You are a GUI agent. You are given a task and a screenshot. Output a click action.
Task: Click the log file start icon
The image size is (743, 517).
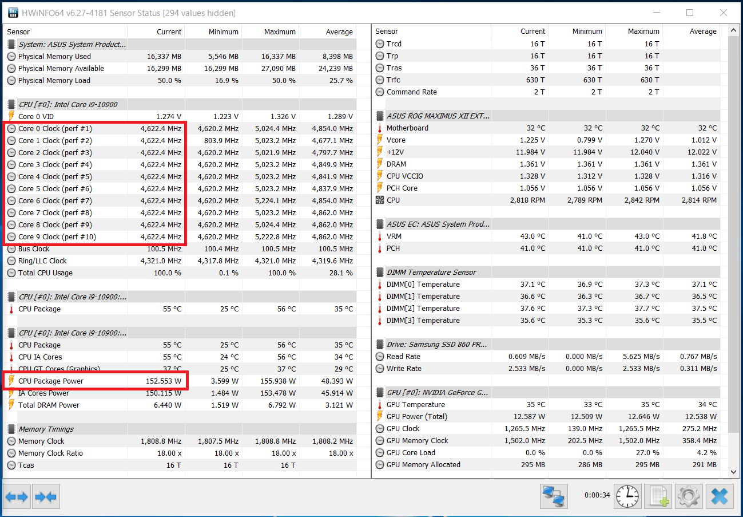(658, 496)
